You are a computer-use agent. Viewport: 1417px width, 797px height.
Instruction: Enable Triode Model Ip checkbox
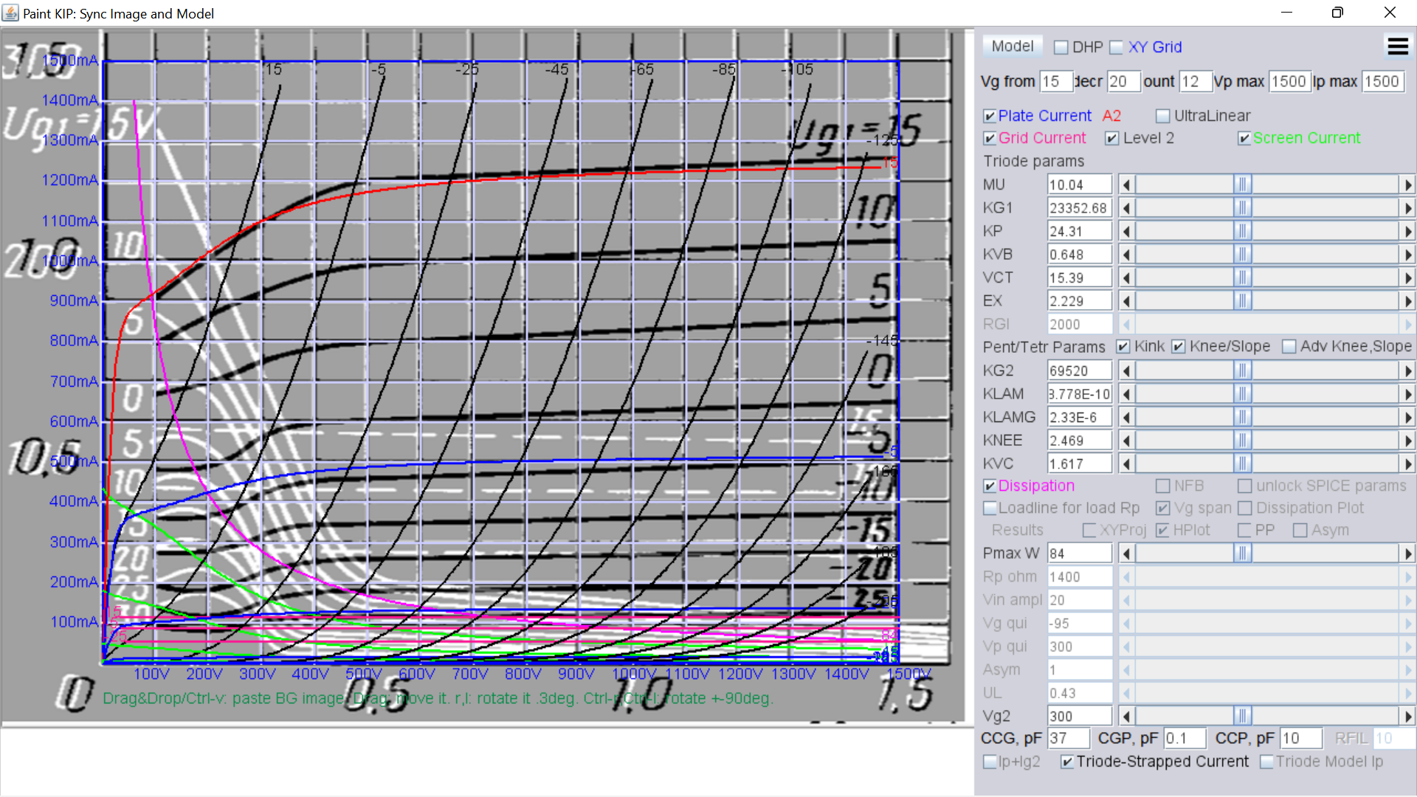click(1266, 762)
